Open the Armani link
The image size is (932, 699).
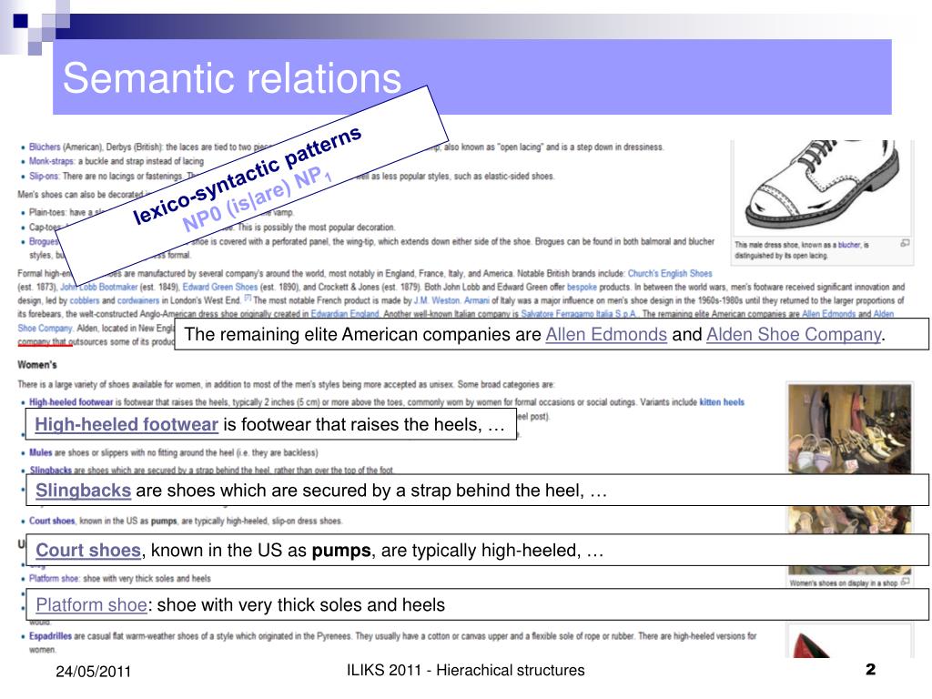point(476,300)
